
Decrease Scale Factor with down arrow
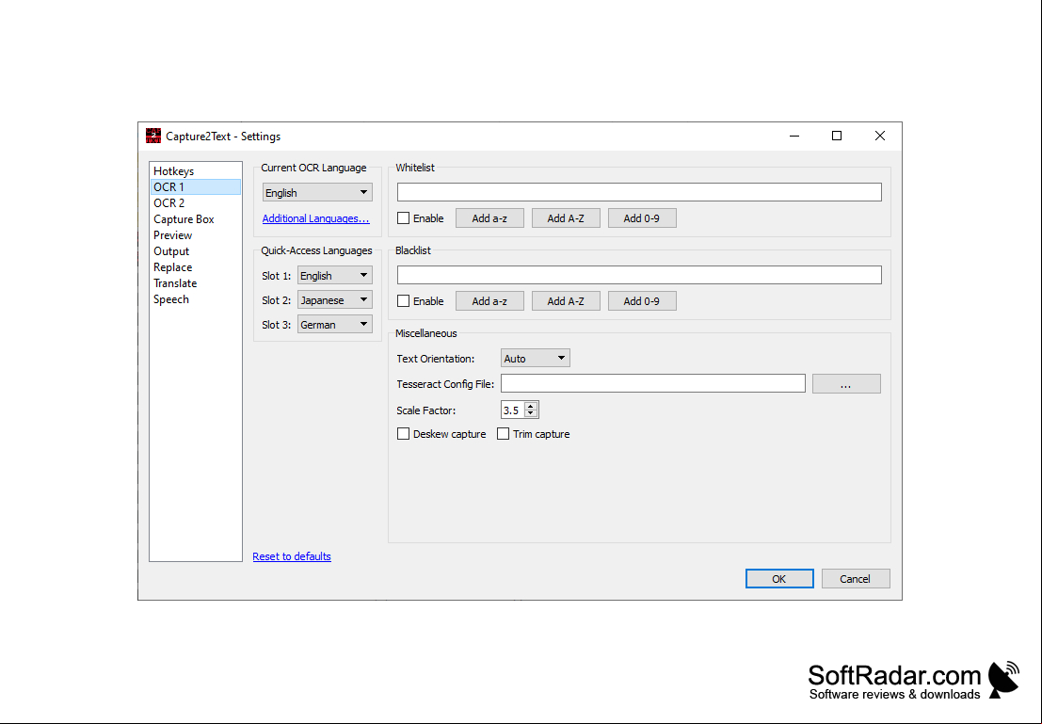coord(530,414)
